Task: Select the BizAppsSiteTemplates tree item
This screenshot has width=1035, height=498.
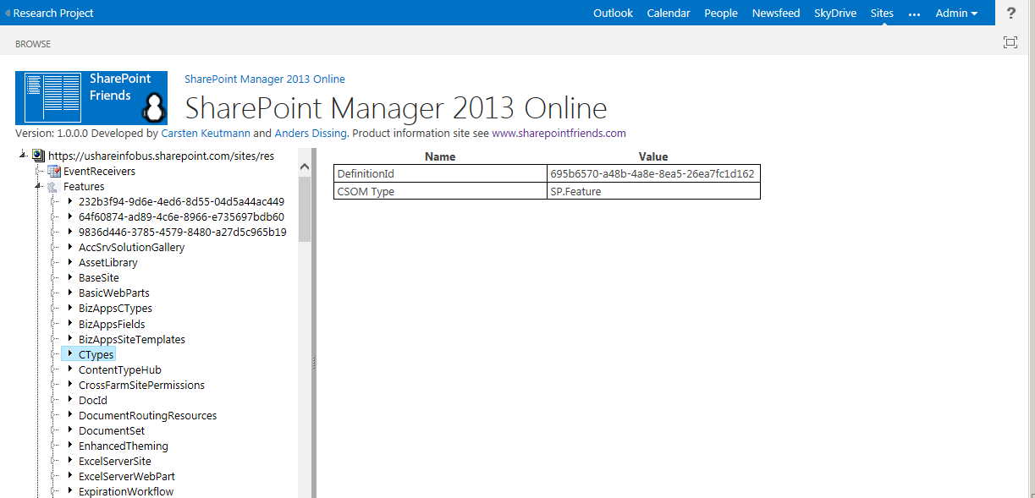Action: [x=132, y=339]
